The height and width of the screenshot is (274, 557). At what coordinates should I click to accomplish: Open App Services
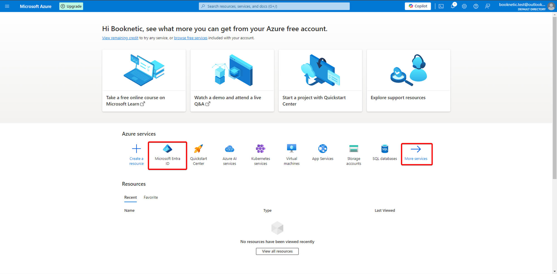point(323,153)
